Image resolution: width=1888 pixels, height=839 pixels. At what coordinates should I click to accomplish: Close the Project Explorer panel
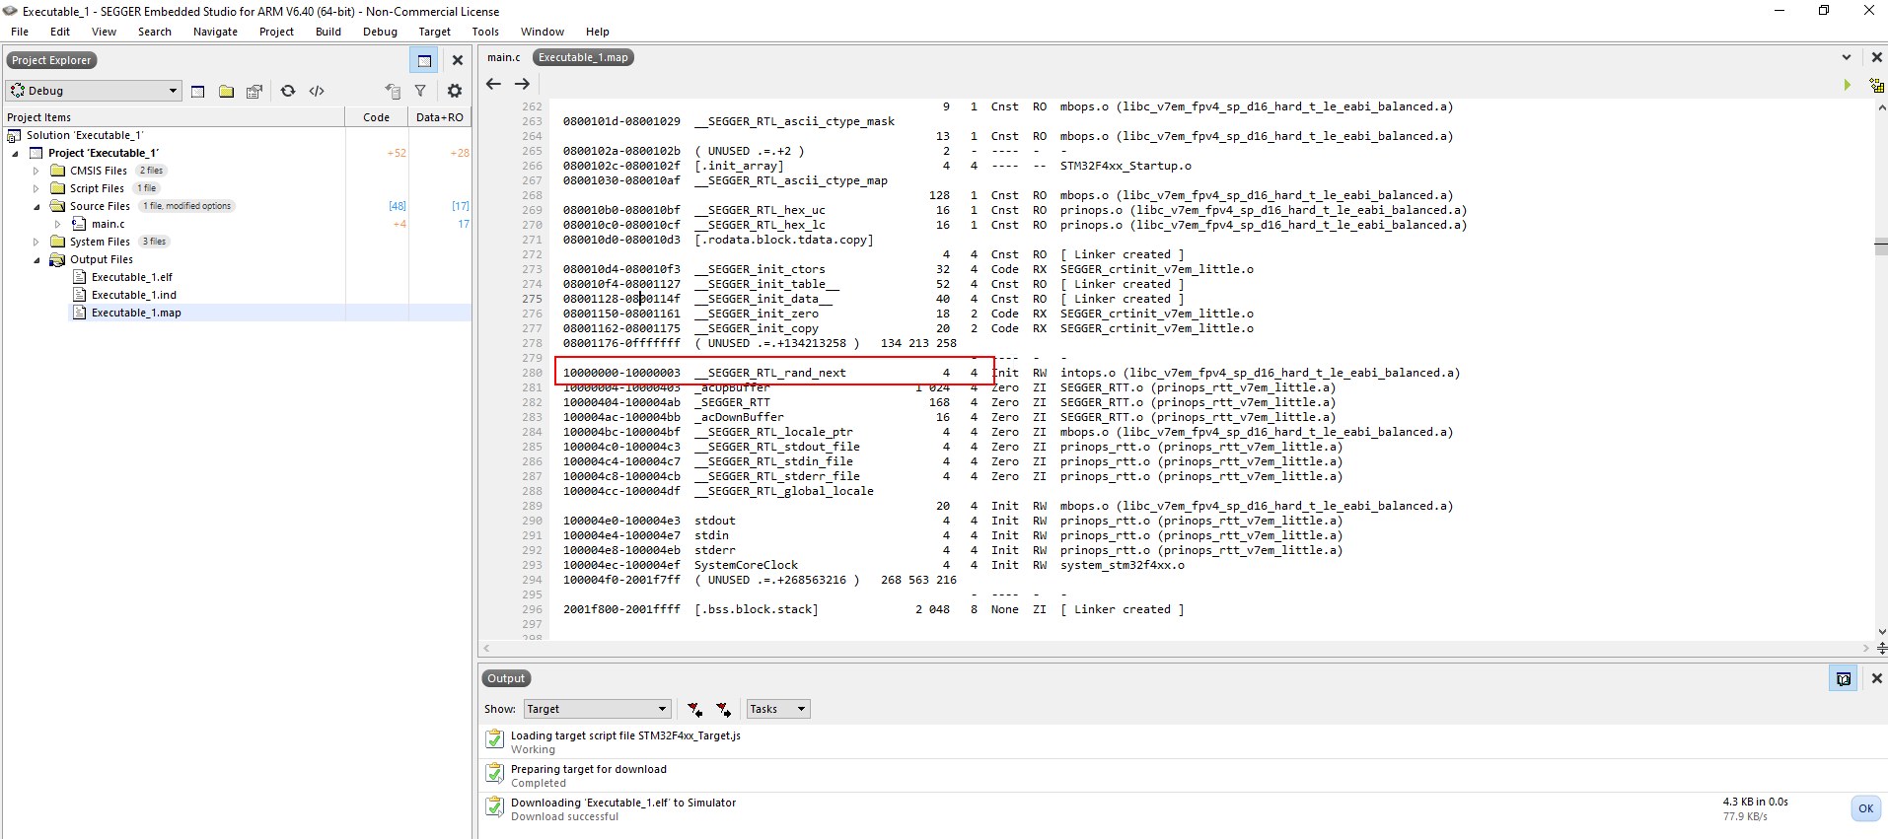[458, 60]
